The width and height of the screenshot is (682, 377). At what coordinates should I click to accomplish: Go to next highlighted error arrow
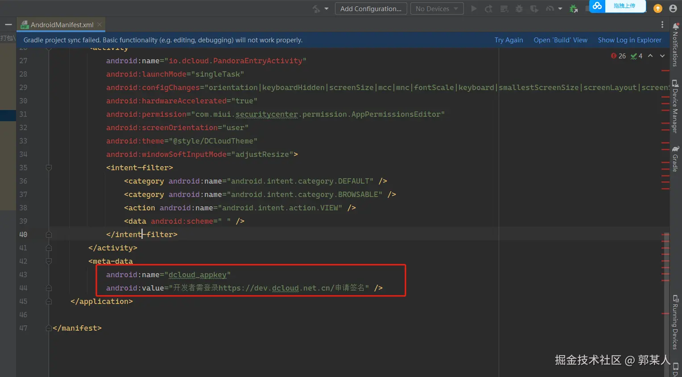click(x=662, y=56)
